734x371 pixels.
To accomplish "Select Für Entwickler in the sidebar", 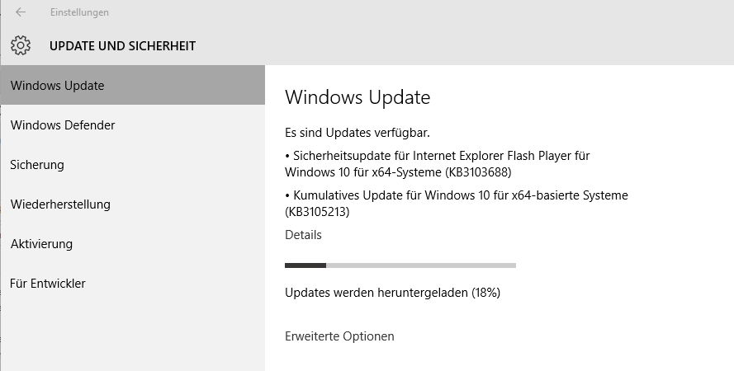I will (132, 283).
